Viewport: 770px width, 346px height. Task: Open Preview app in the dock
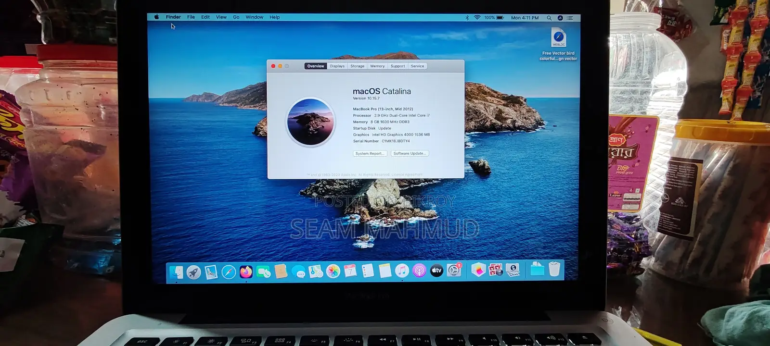pyautogui.click(x=211, y=272)
